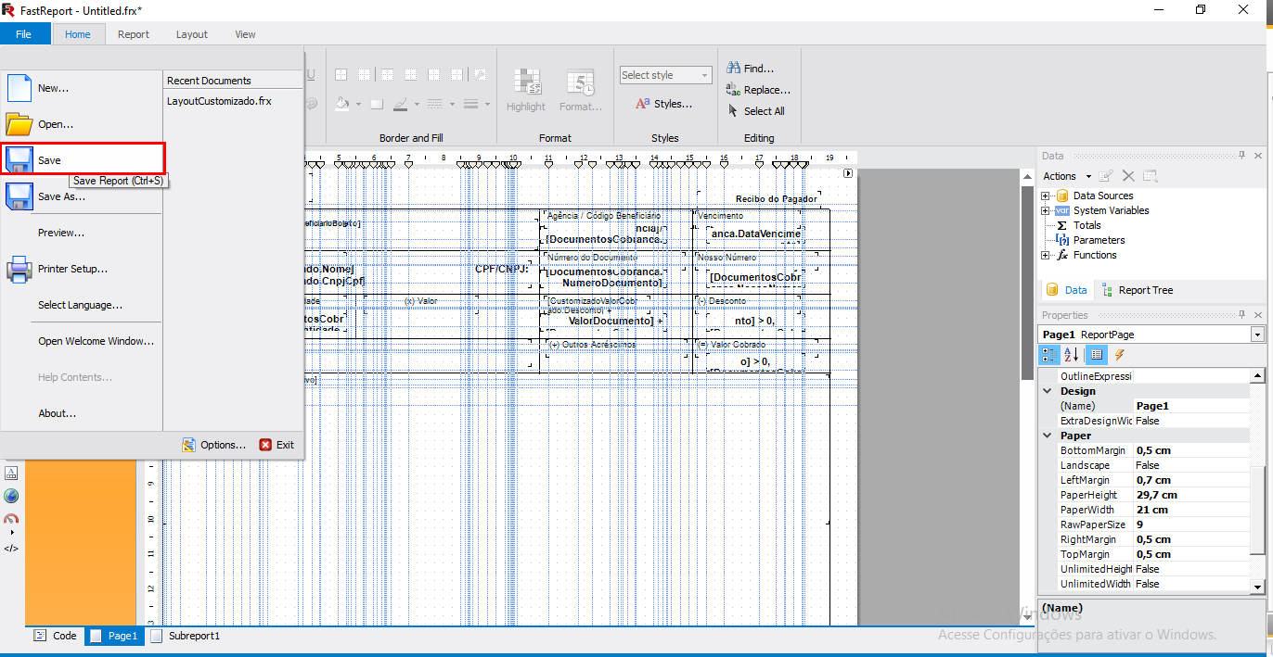Toggle categorized view in Properties panel
This screenshot has width=1273, height=657.
pyautogui.click(x=1048, y=355)
